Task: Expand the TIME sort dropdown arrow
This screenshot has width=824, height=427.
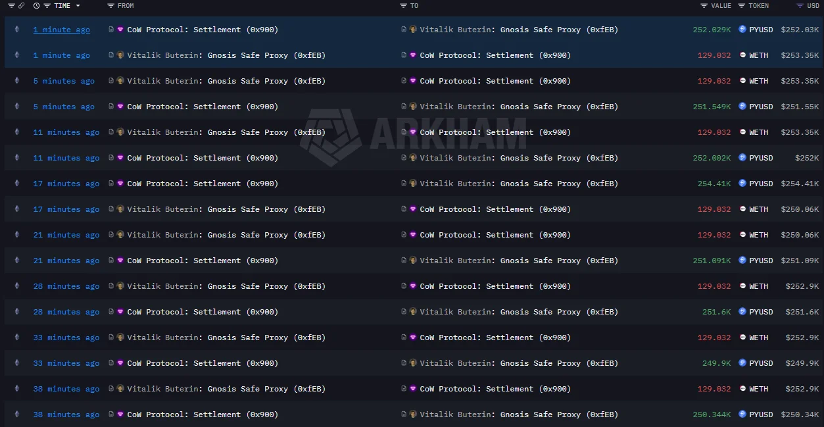Action: [x=78, y=6]
